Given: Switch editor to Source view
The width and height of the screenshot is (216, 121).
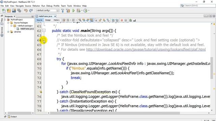Looking at the screenshot, I should pyautogui.click(x=39, y=20).
